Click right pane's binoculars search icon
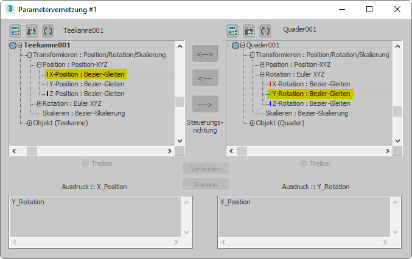The image size is (412, 259). pos(248,30)
